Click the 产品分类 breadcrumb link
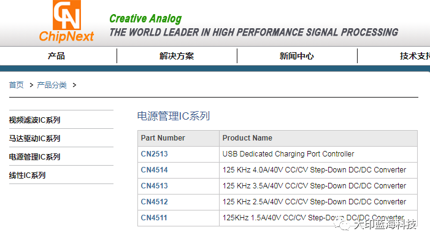 (x=52, y=85)
